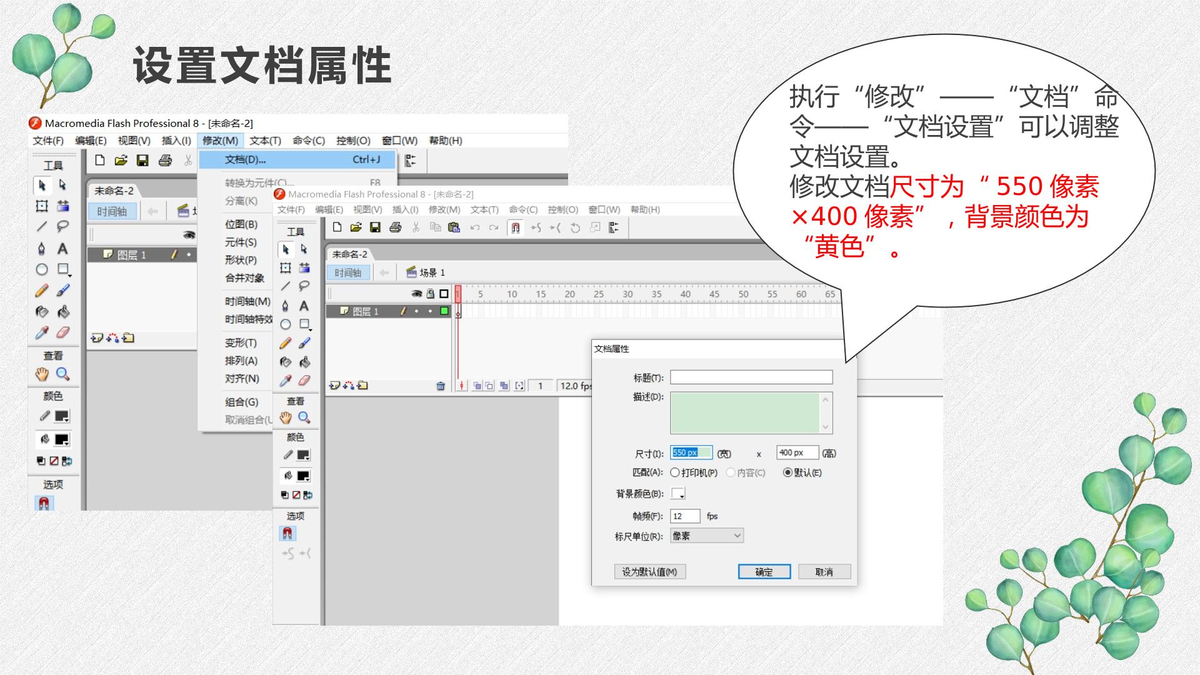The image size is (1200, 675).
Task: Select the Oval tool in the front Flash window
Action: point(286,324)
